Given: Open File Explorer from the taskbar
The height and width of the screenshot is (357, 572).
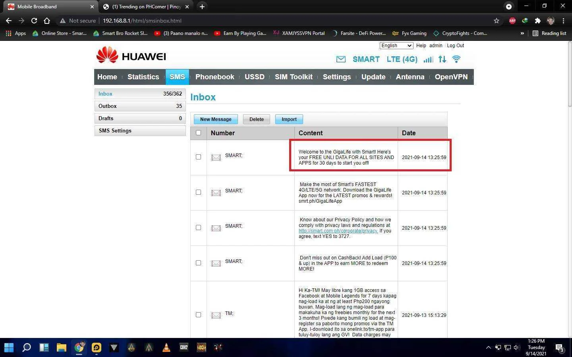Looking at the screenshot, I should tap(61, 347).
